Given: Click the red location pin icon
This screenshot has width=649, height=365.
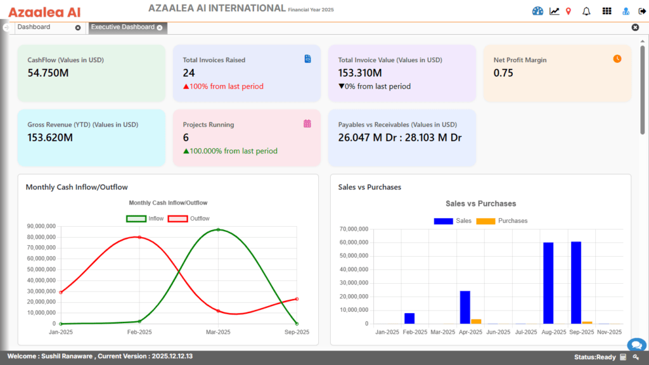Looking at the screenshot, I should click(x=568, y=11).
